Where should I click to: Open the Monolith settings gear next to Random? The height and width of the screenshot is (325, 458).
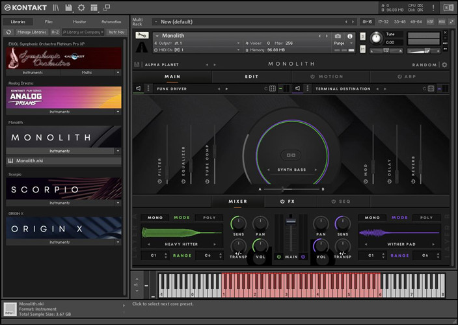coord(444,64)
